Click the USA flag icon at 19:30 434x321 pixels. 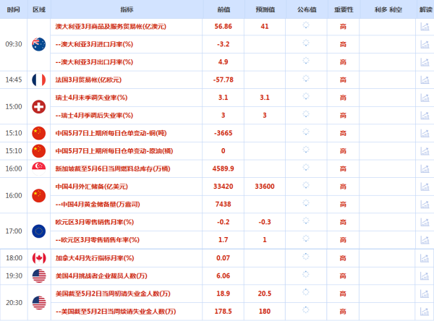pos(39,276)
